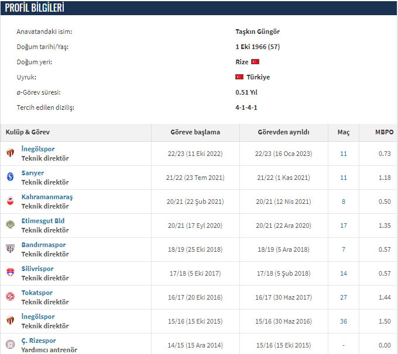Open the 36 matches link for İnegölspor 15/16
398x354 pixels.
[x=344, y=321]
